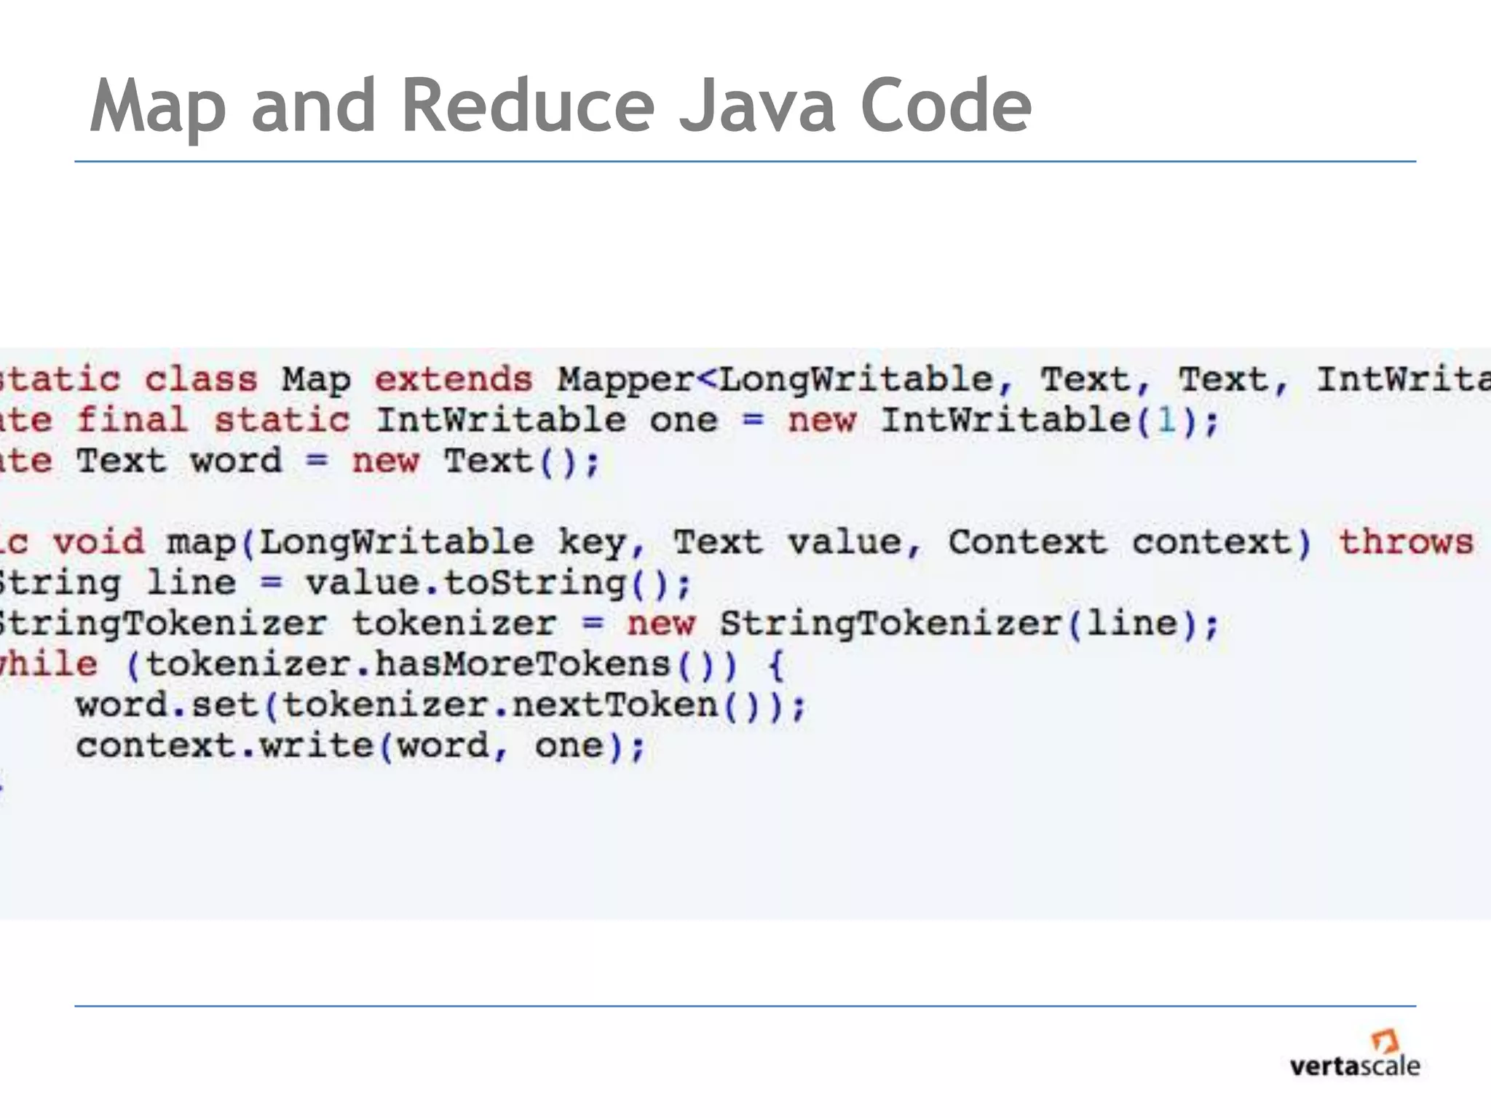Click the 'final' keyword in the code
1491x1118 pixels.
click(132, 420)
